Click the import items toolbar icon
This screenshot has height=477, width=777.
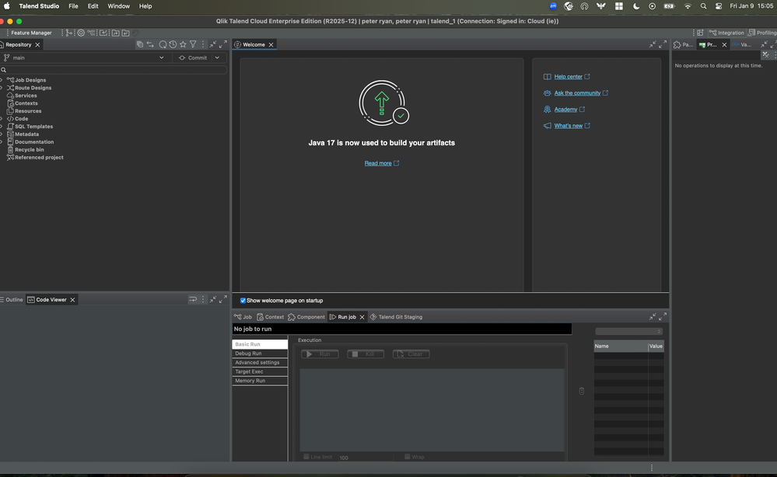[x=103, y=33]
